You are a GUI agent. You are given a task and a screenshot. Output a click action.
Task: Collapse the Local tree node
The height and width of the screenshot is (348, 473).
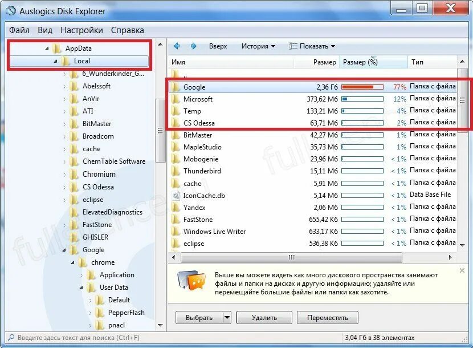pyautogui.click(x=55, y=61)
